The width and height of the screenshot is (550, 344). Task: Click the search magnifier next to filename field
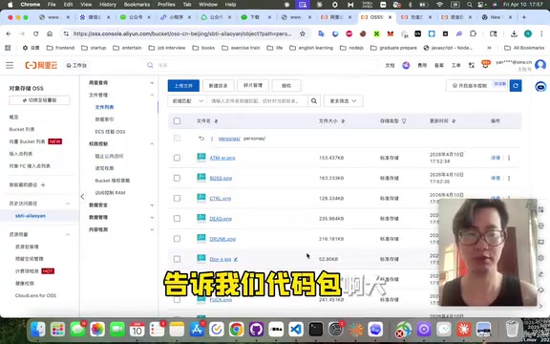click(314, 101)
